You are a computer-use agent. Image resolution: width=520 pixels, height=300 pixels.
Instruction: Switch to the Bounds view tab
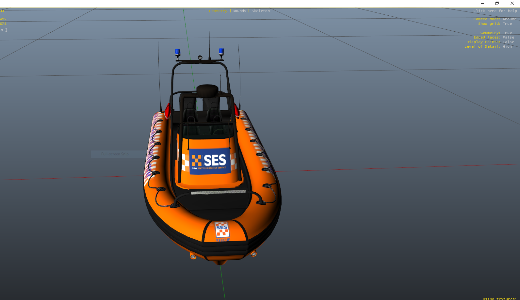point(239,11)
